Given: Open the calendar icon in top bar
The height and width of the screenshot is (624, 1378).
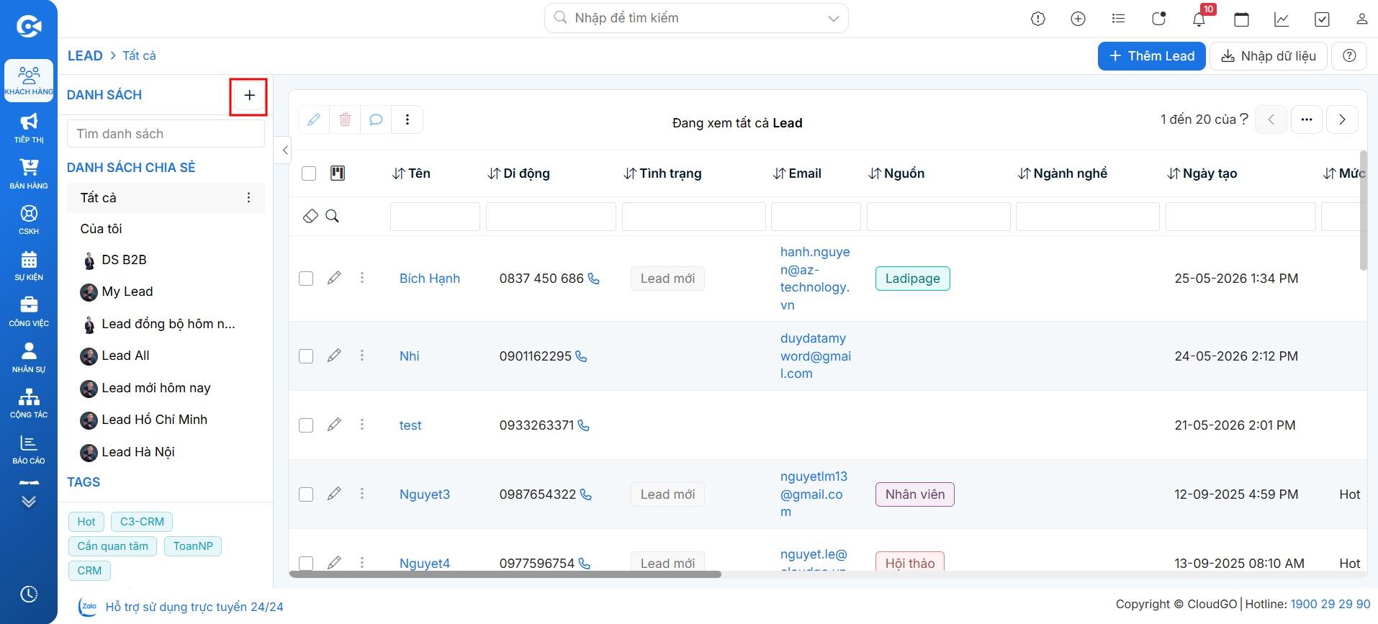Looking at the screenshot, I should pyautogui.click(x=1241, y=19).
